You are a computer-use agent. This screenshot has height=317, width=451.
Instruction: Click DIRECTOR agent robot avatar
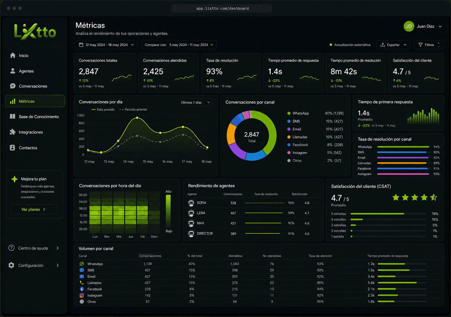[191, 234]
